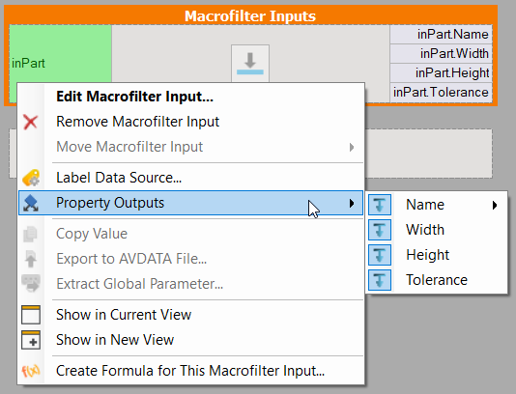This screenshot has width=516, height=394.
Task: Click the Property Outputs diamond icon
Action: click(31, 203)
